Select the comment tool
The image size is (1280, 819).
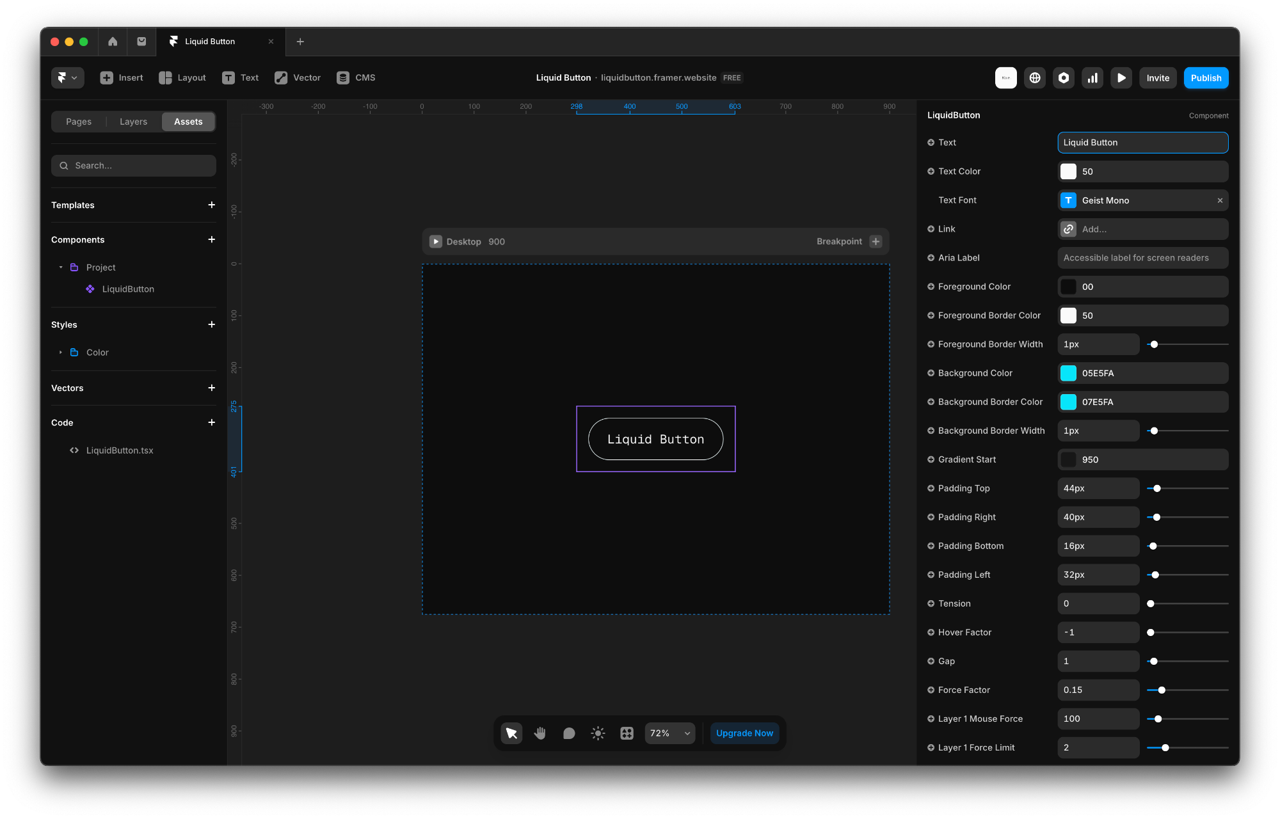(x=569, y=733)
